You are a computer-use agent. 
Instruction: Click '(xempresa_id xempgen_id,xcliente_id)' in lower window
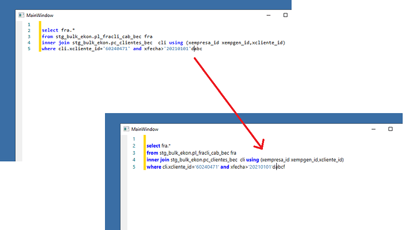(302, 159)
